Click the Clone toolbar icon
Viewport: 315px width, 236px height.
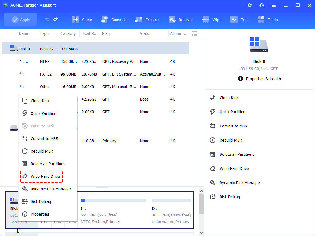point(82,20)
